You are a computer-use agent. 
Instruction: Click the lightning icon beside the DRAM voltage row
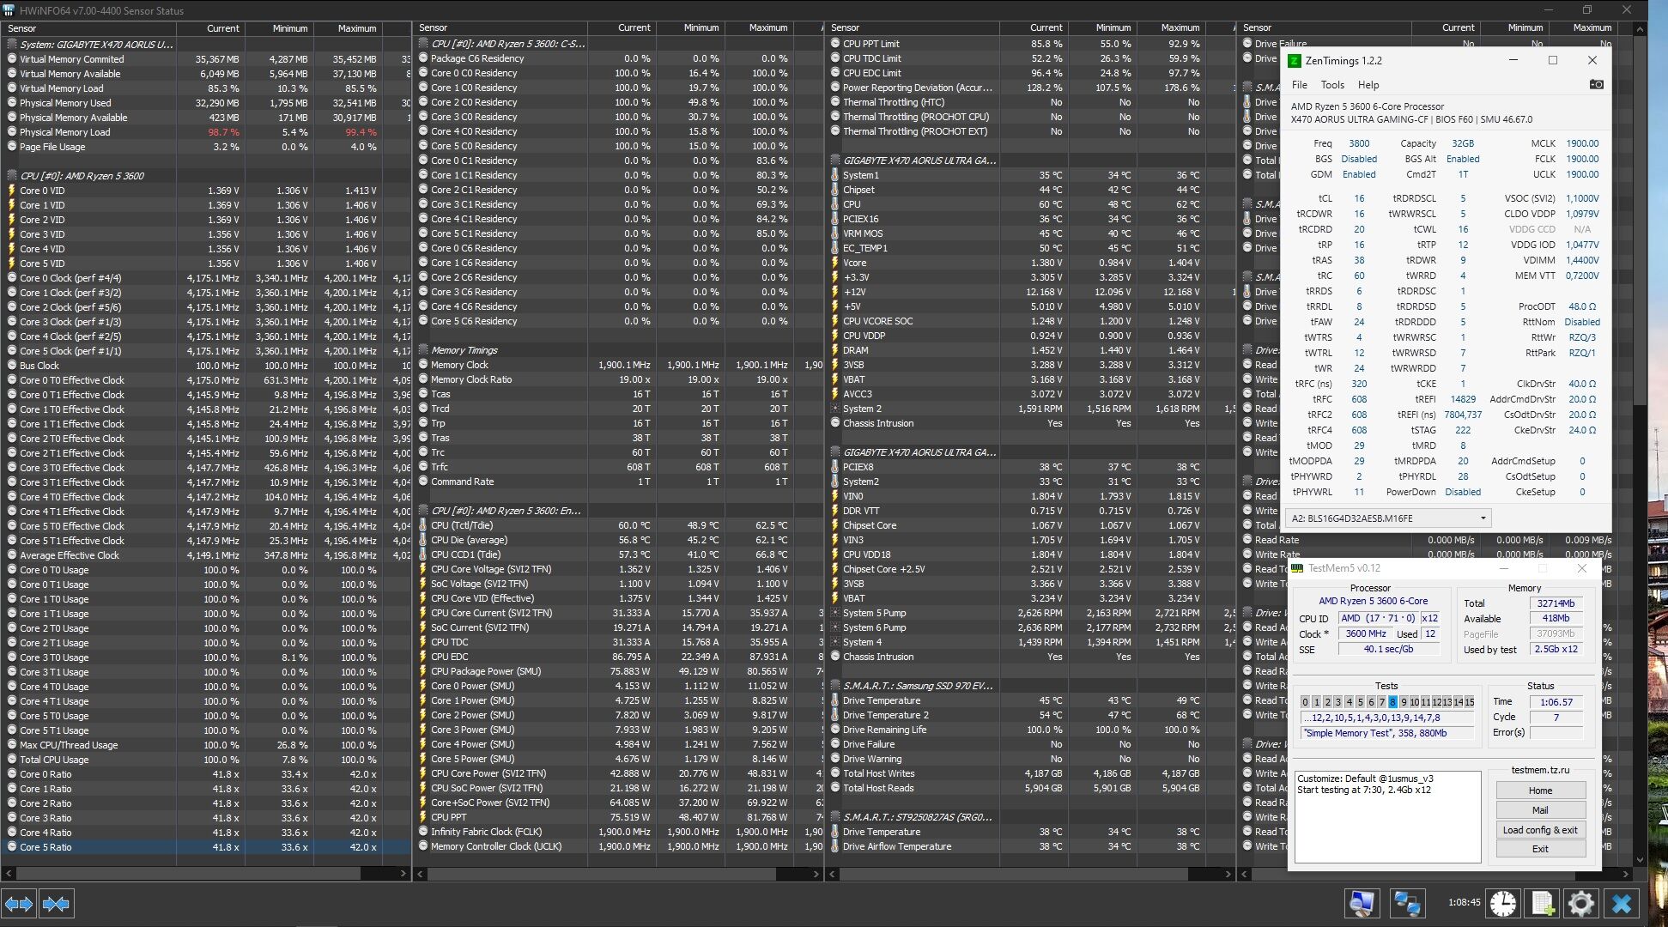834,350
